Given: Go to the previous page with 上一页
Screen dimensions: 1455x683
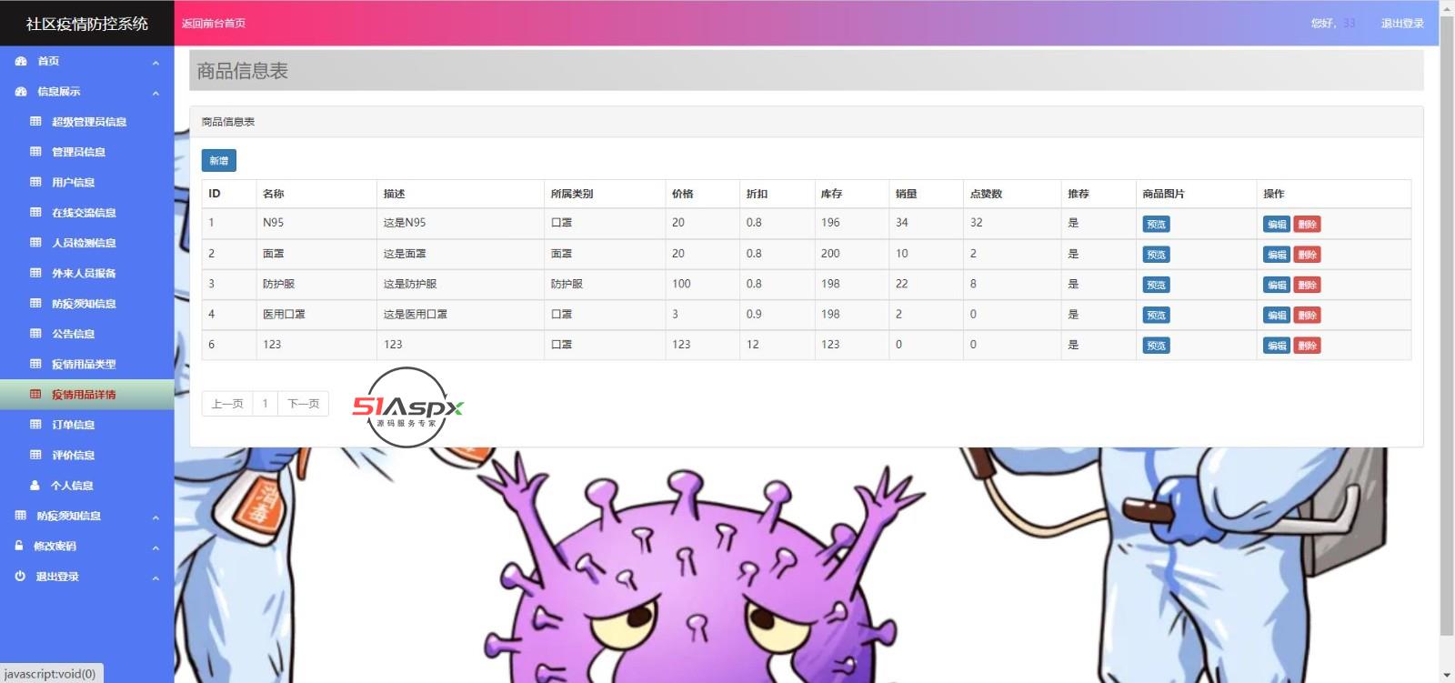Looking at the screenshot, I should [227, 404].
